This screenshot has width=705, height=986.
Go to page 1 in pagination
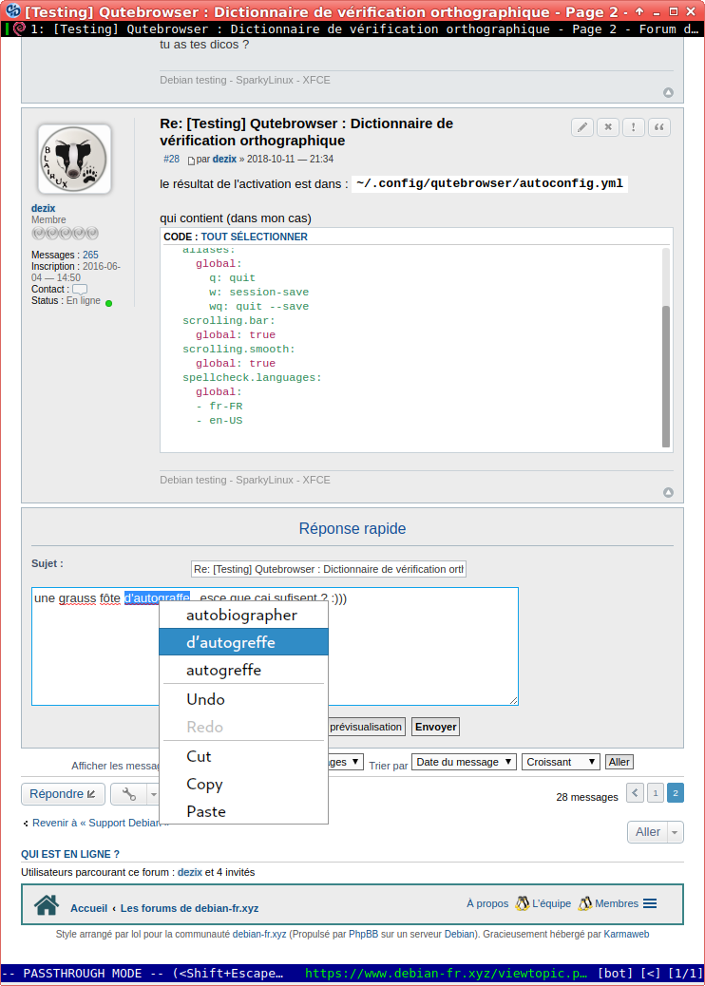point(656,793)
